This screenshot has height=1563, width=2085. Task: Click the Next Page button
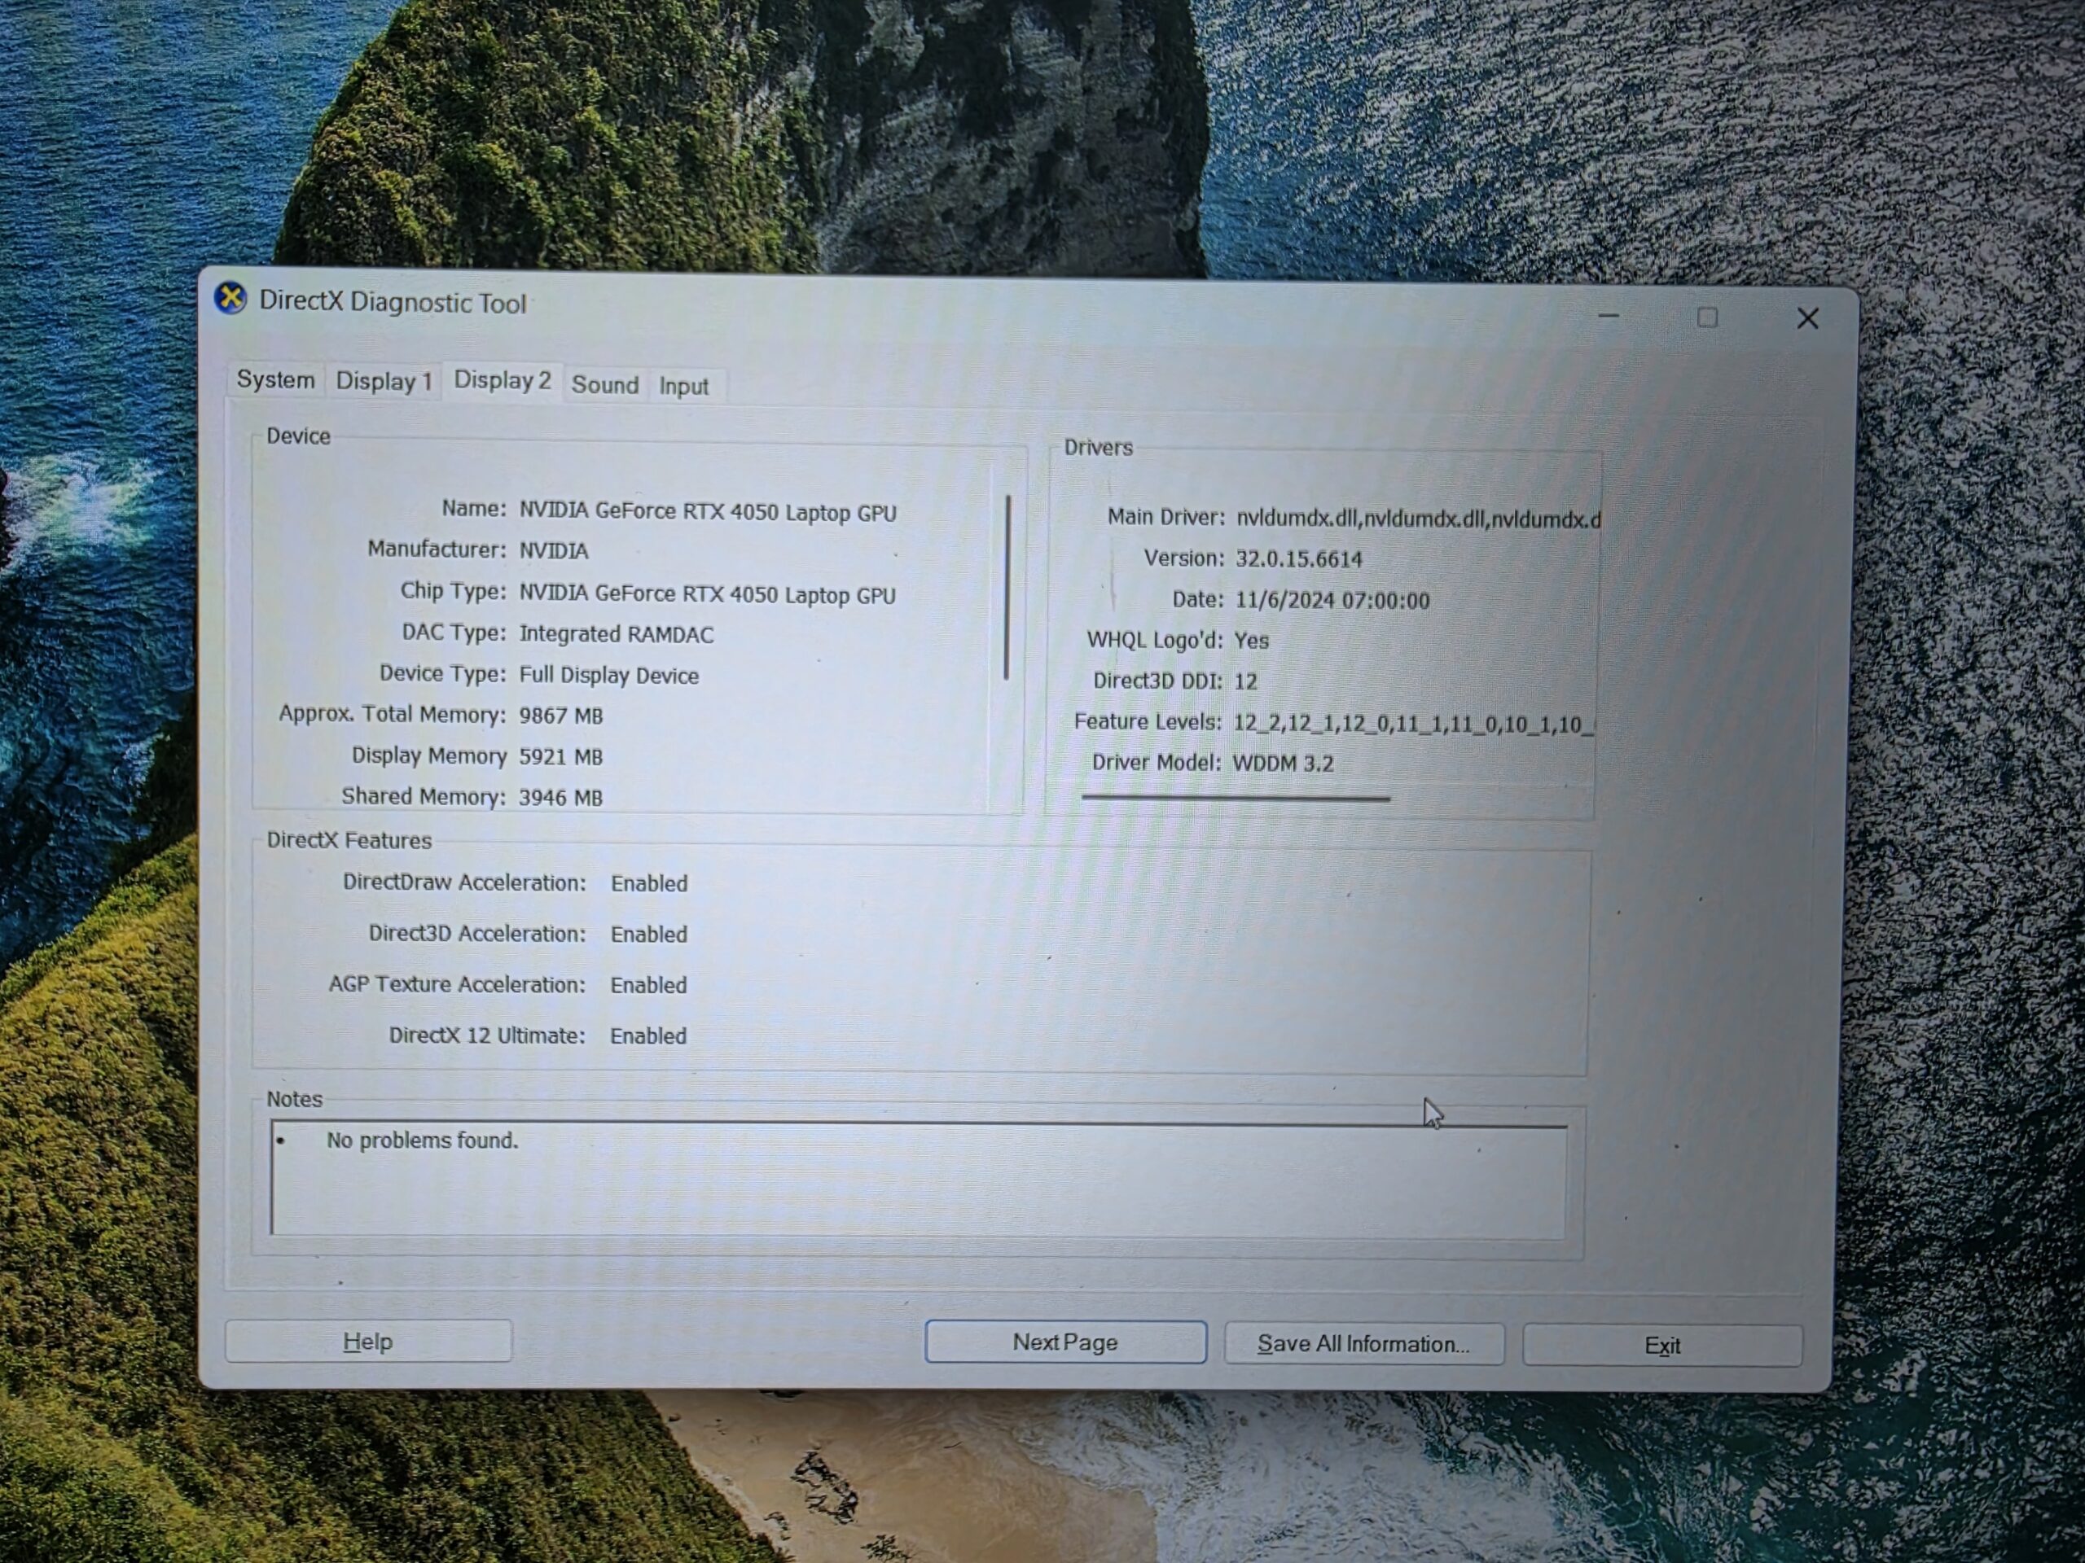pyautogui.click(x=1065, y=1342)
